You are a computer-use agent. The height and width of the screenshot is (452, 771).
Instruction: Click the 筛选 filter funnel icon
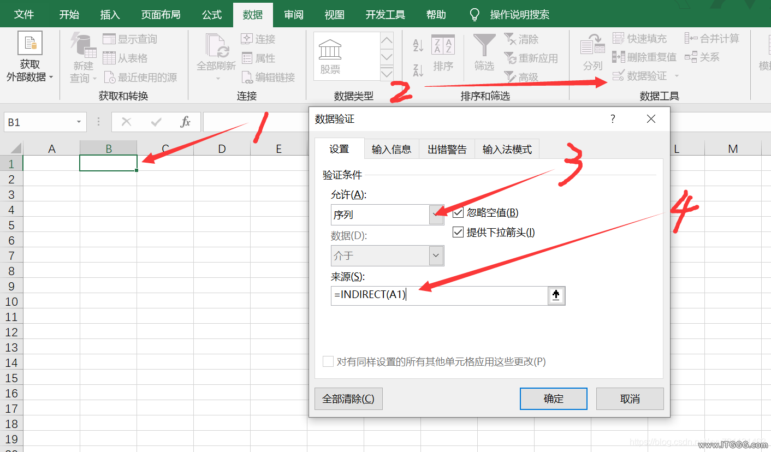[484, 46]
